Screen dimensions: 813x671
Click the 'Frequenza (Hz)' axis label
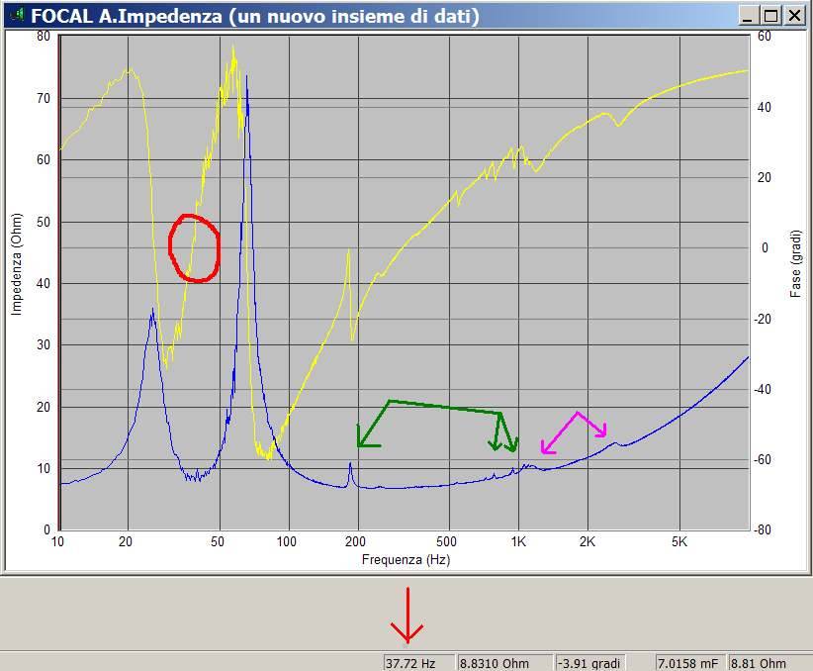[x=406, y=559]
